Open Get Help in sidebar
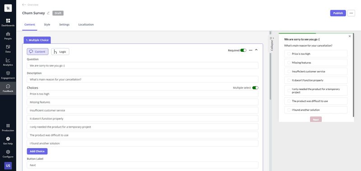The image size is (361, 171). [8, 141]
